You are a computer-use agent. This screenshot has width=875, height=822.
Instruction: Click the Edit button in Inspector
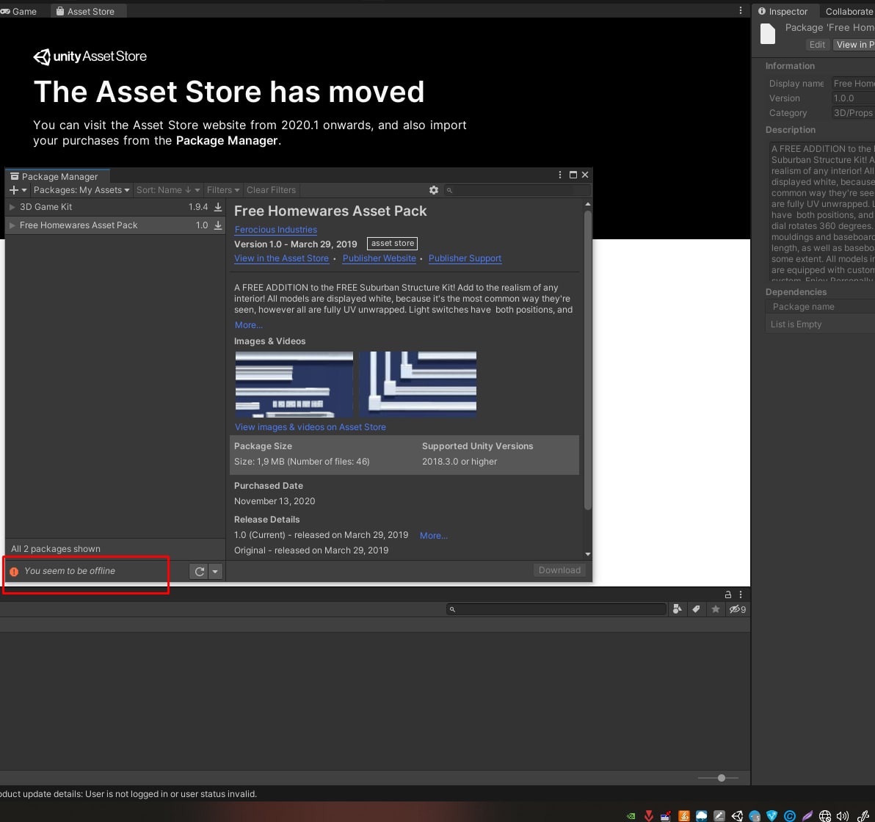coord(817,45)
